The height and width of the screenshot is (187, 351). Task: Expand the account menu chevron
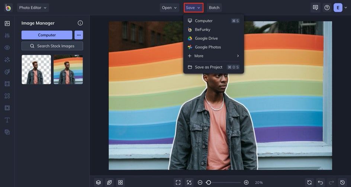tap(346, 7)
